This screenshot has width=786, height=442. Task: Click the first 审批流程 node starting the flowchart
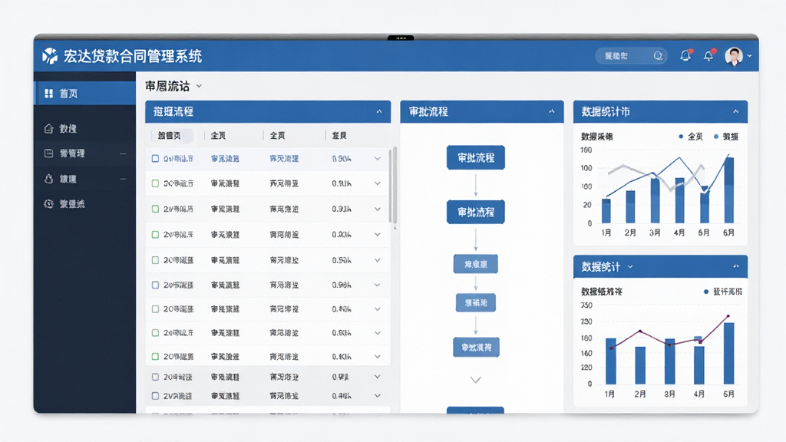pos(476,158)
